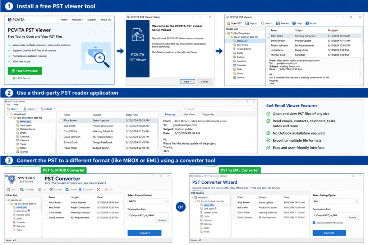Viewport: 368px width, 245px height.
Task: Click the Add folder icon in SysTools toolbar
Action: pos(22,189)
